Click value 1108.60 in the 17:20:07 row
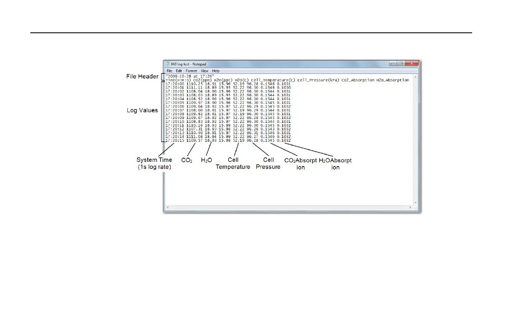 point(194,110)
